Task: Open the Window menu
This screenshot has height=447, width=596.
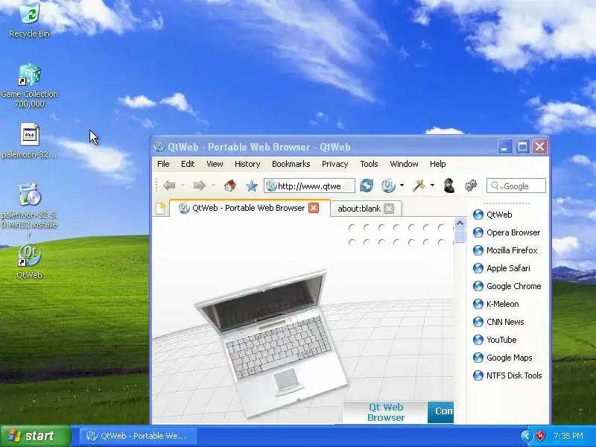Action: pyautogui.click(x=404, y=164)
